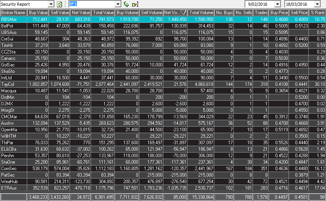
Task: Click the green refresh report icon
Action: pos(59,4)
